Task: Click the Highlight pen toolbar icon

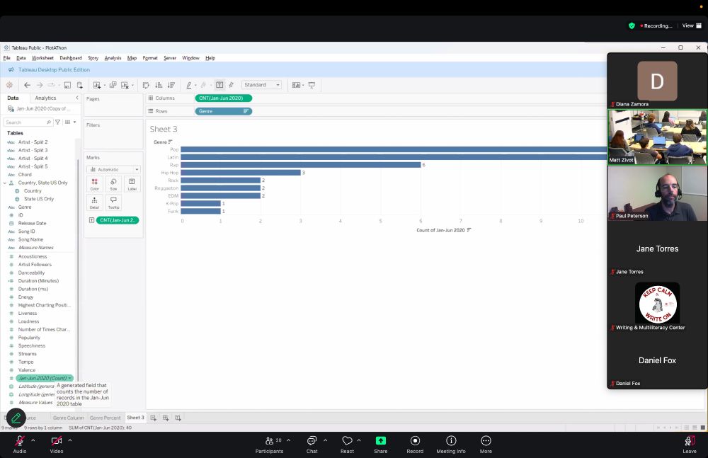Action: tap(189, 85)
